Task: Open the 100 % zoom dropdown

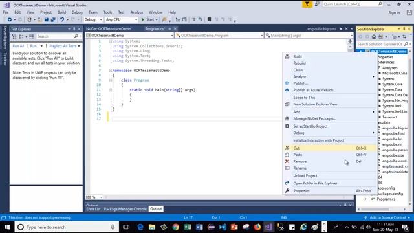Action: tap(94, 197)
